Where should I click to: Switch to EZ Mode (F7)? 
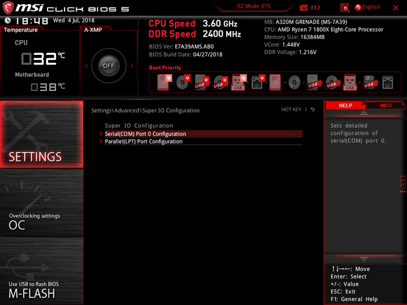[x=254, y=6]
